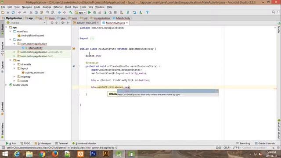Open the VCS menu

coord(91,7)
